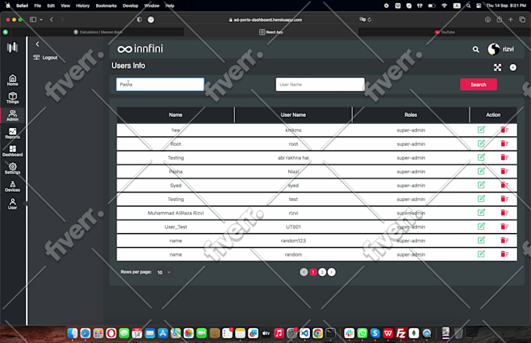Click the cell Muhammad AliRaza Rizvi
The height and width of the screenshot is (343, 531).
point(176,213)
